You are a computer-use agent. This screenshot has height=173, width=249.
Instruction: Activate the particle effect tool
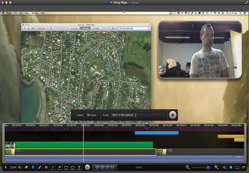point(26,167)
